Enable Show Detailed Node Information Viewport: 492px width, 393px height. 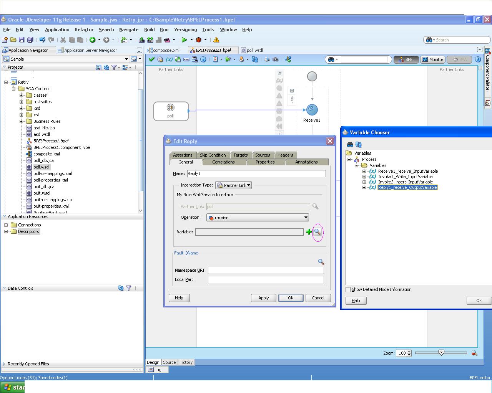[x=348, y=289]
